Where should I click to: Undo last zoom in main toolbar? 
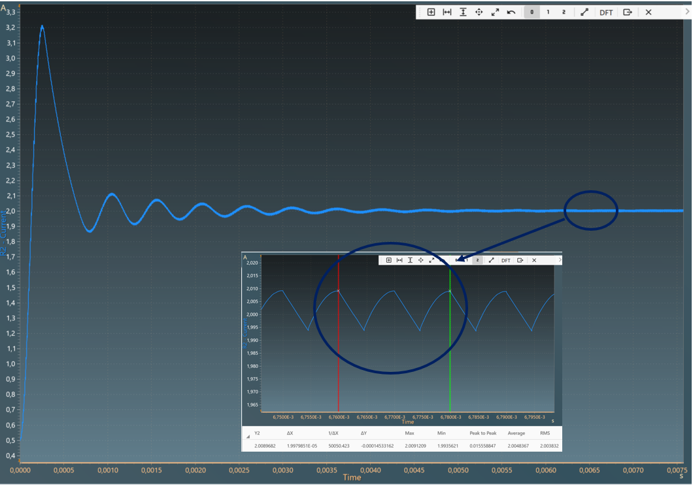point(511,12)
